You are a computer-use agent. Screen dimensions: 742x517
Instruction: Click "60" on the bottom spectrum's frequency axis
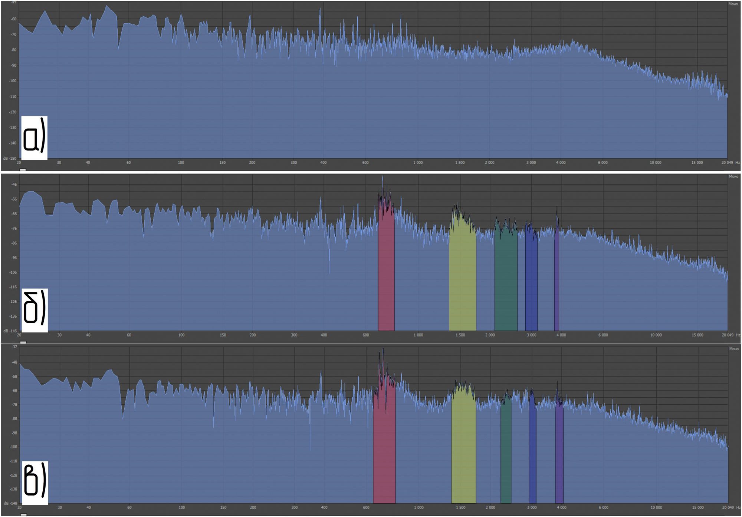pos(129,507)
